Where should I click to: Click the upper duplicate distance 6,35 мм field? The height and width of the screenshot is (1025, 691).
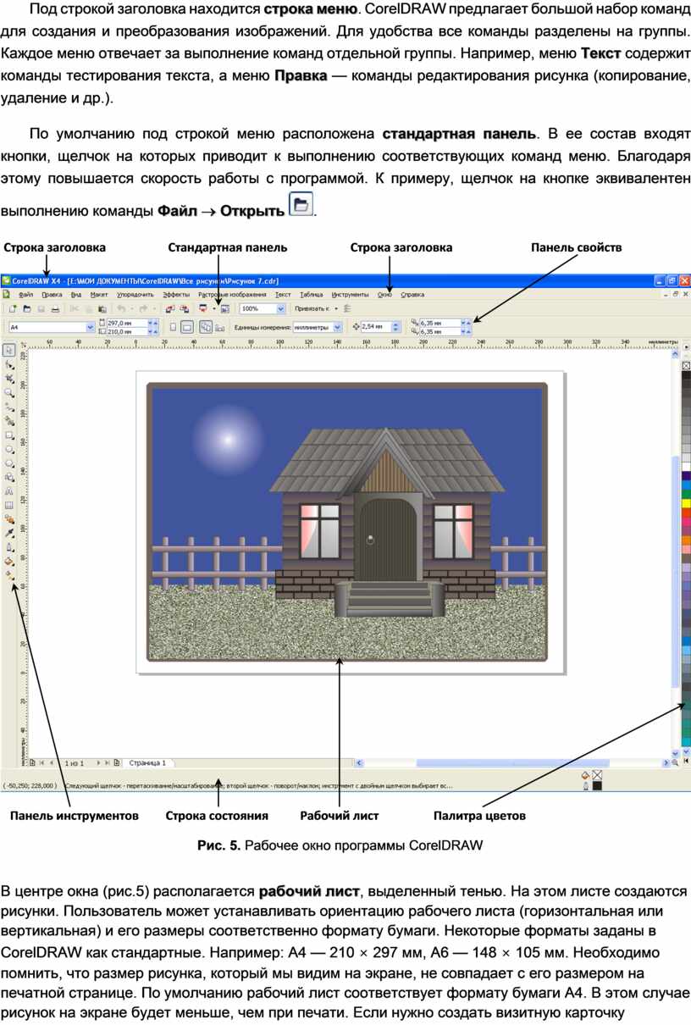tap(439, 323)
